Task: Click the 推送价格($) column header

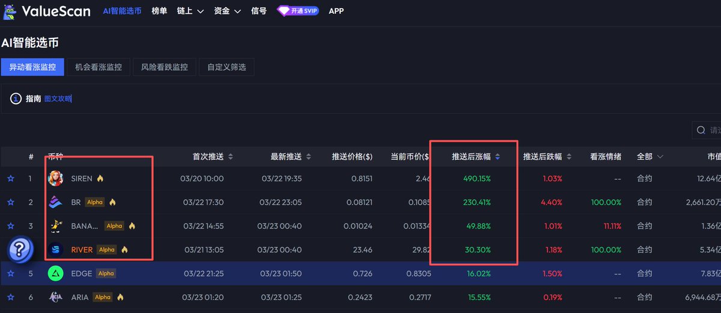Action: pos(352,156)
